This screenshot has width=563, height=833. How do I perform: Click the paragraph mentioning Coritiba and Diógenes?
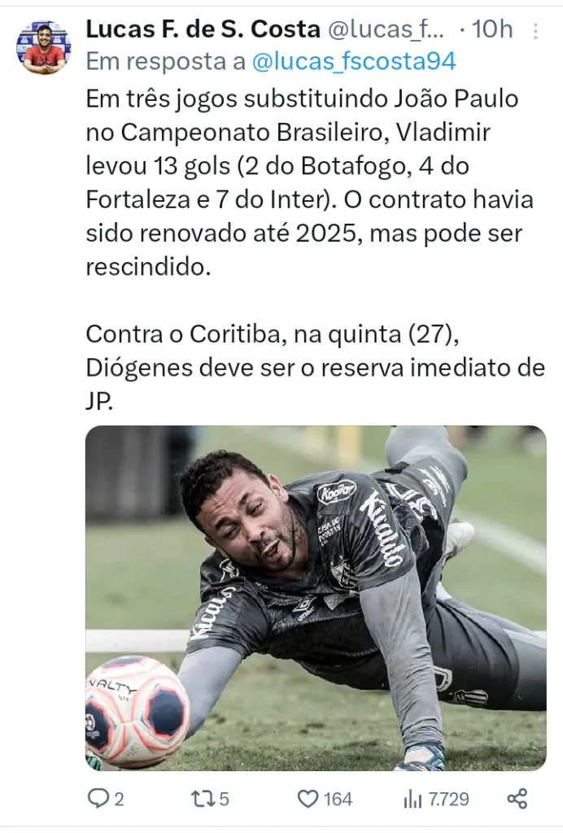316,367
